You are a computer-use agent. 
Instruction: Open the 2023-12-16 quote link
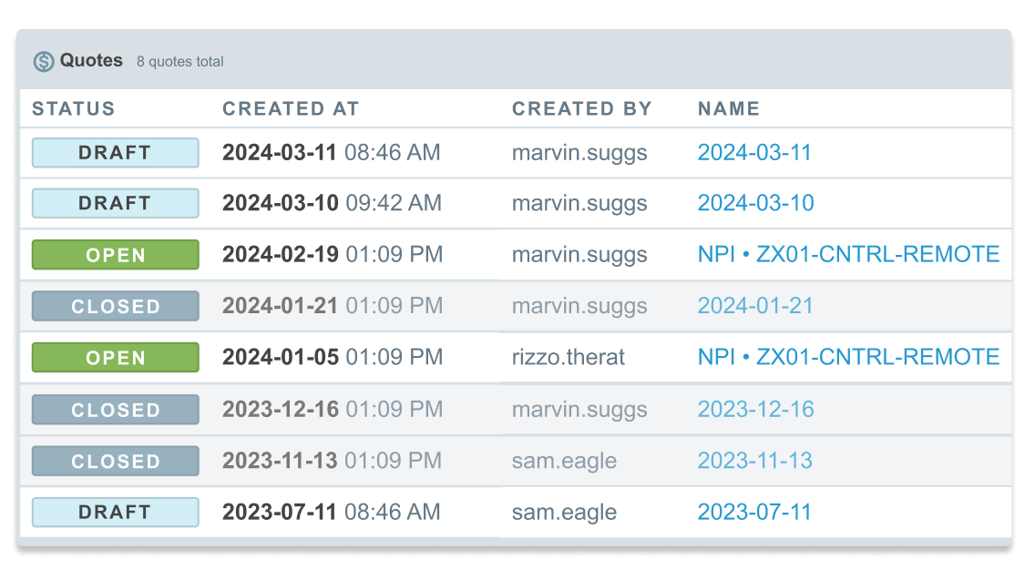[755, 409]
